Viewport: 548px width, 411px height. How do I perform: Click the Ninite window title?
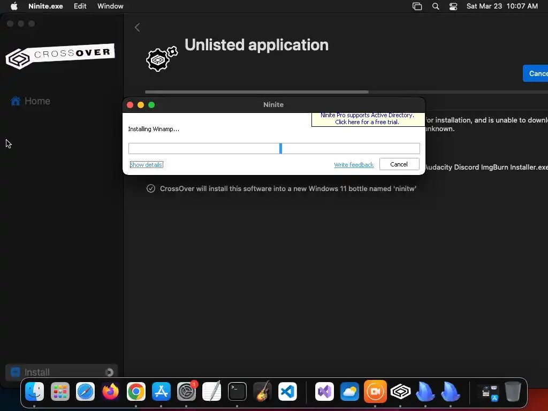273,104
